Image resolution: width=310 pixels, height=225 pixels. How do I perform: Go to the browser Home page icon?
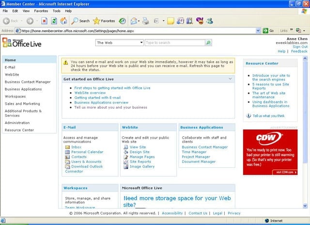pyautogui.click(x=63, y=21)
